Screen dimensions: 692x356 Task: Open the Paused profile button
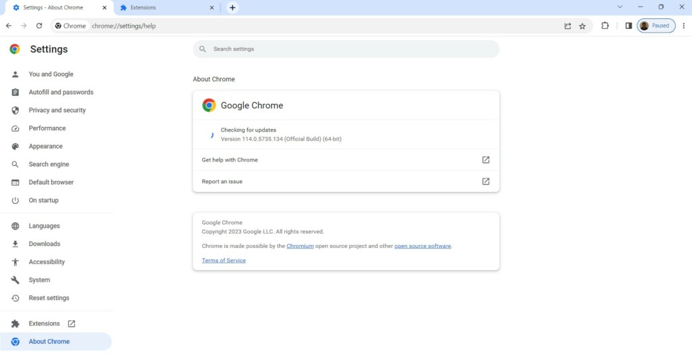click(x=656, y=26)
